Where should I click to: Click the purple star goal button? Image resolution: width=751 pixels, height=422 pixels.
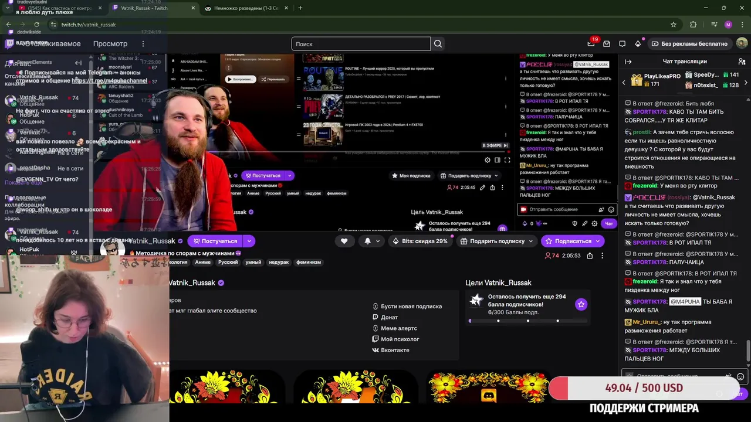tap(581, 304)
